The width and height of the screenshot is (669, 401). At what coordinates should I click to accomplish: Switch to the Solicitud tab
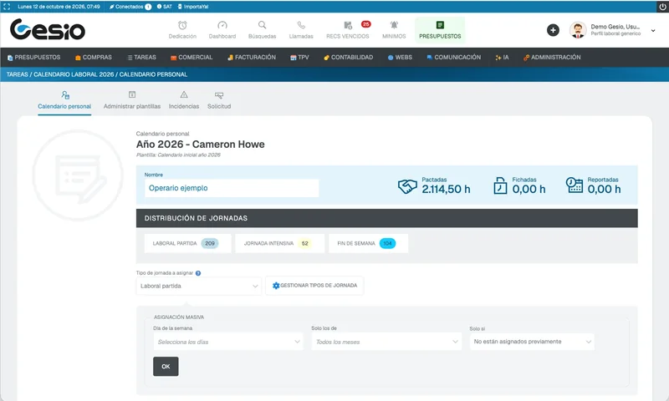[219, 100]
